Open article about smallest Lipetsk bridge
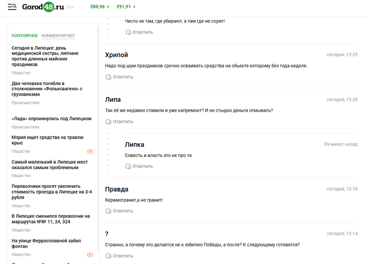Screen dimensions: 368x264 [x=49, y=164]
